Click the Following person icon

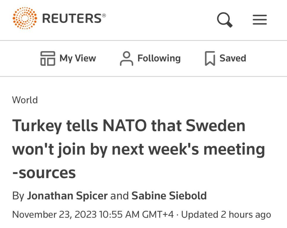(127, 58)
